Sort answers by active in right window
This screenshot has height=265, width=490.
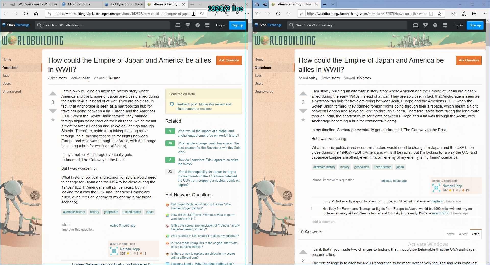coord(450,234)
